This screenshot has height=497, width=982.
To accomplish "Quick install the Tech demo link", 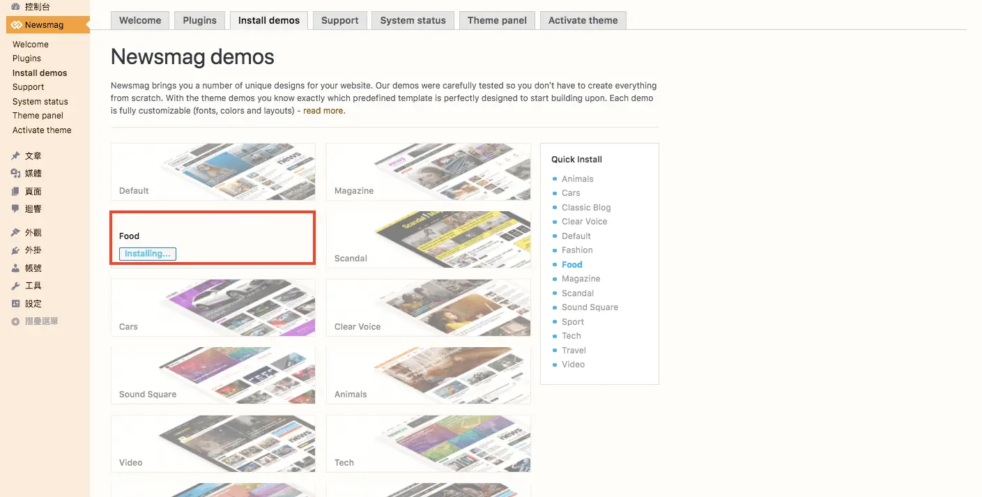I will [x=571, y=336].
